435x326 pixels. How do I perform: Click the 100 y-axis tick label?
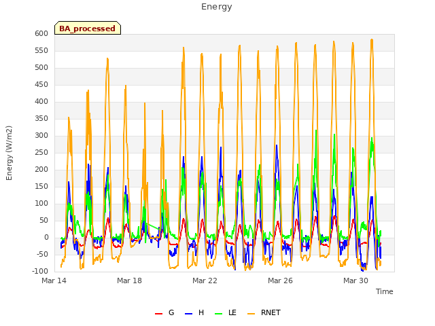41,204
